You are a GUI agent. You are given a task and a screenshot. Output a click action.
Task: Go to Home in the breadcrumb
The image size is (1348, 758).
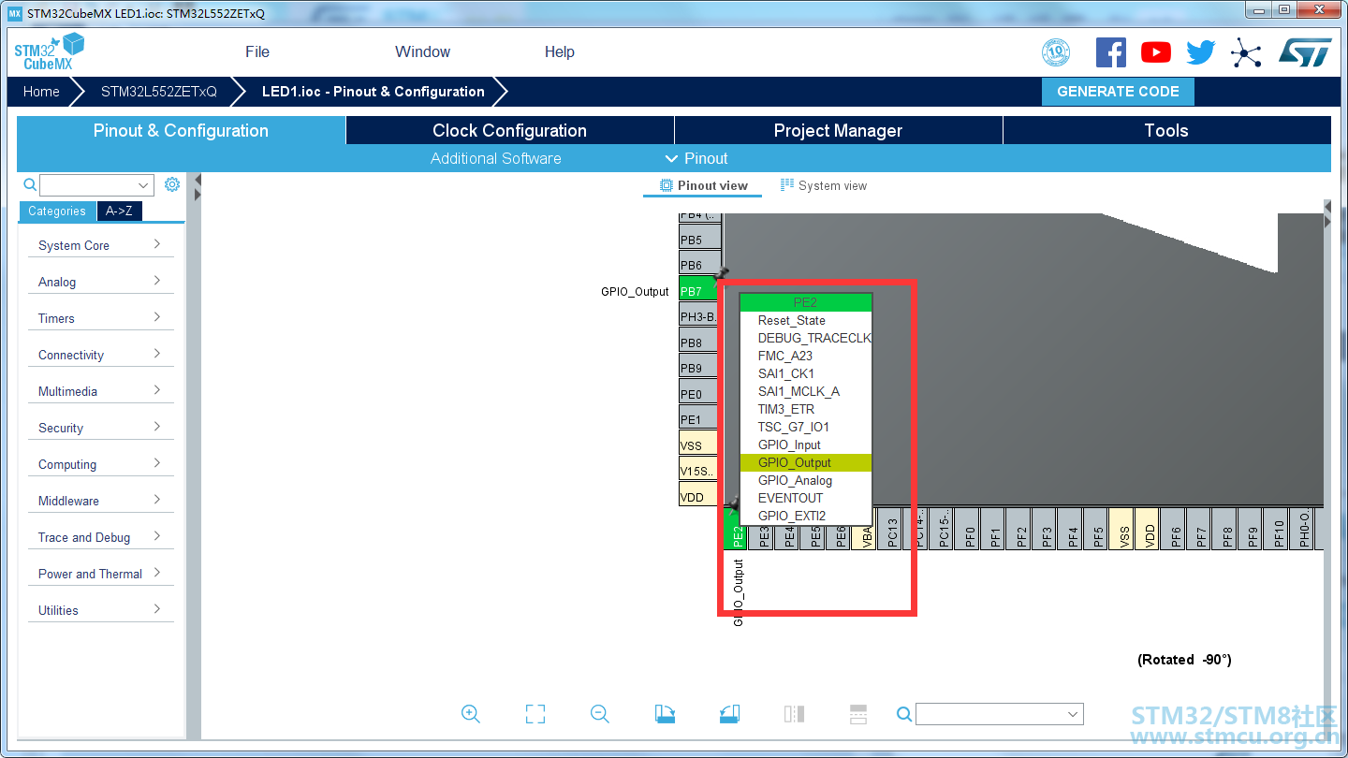click(41, 92)
